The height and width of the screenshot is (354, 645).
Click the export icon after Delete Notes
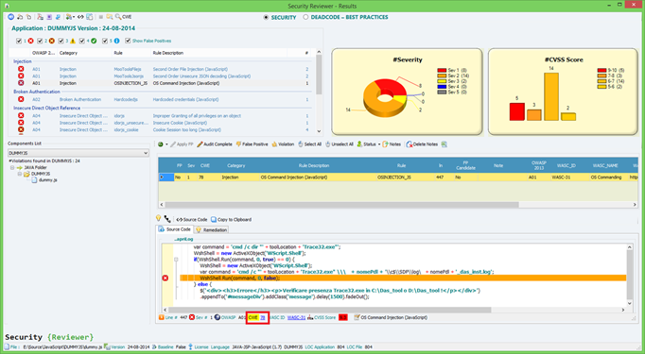pyautogui.click(x=445, y=144)
